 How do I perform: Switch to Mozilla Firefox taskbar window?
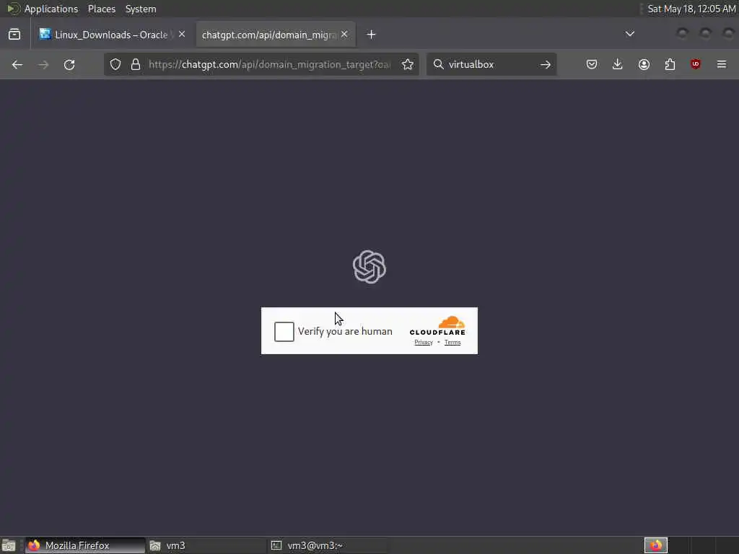click(x=85, y=545)
